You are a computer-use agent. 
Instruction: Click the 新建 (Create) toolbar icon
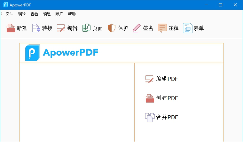click(x=11, y=28)
